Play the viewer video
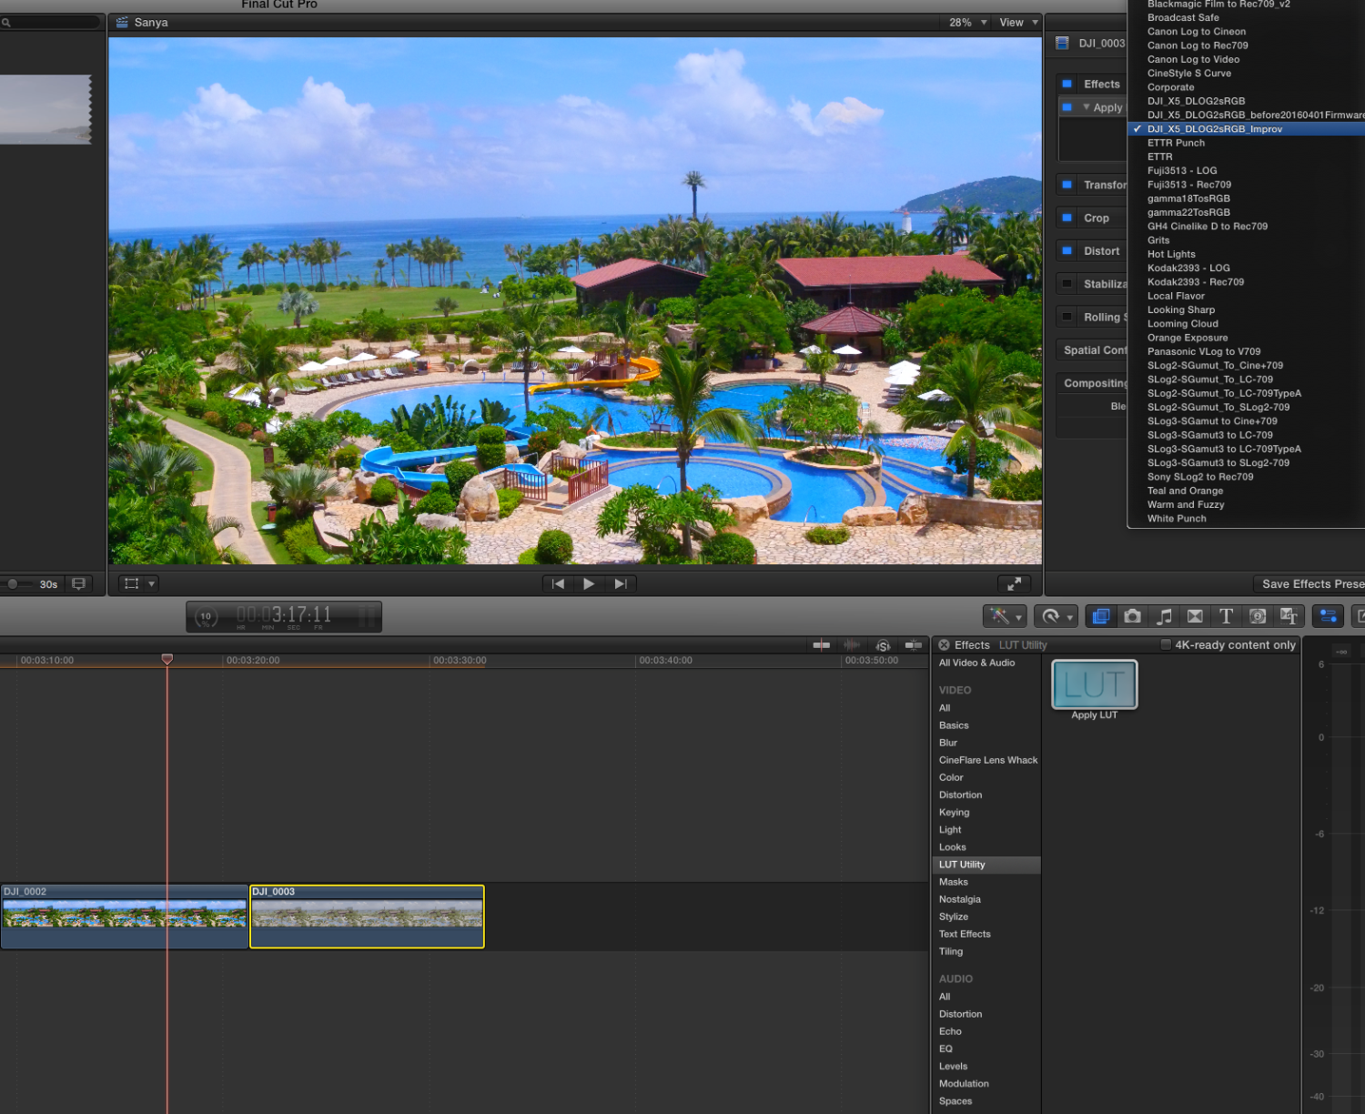The image size is (1365, 1114). pyautogui.click(x=589, y=583)
